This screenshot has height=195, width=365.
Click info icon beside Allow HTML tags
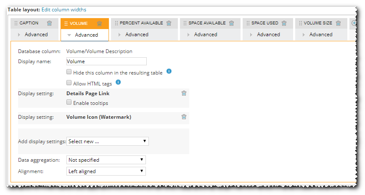118,82
